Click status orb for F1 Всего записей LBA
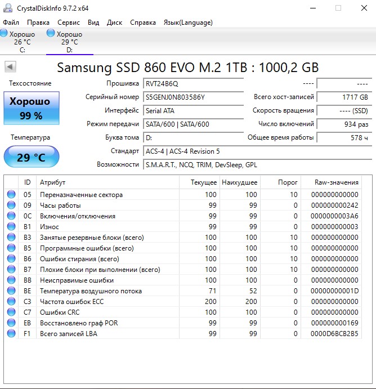Viewport: 376px width, 389px height. (x=11, y=333)
